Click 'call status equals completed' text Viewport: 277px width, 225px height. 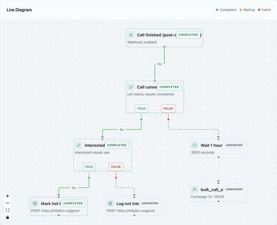click(150, 94)
